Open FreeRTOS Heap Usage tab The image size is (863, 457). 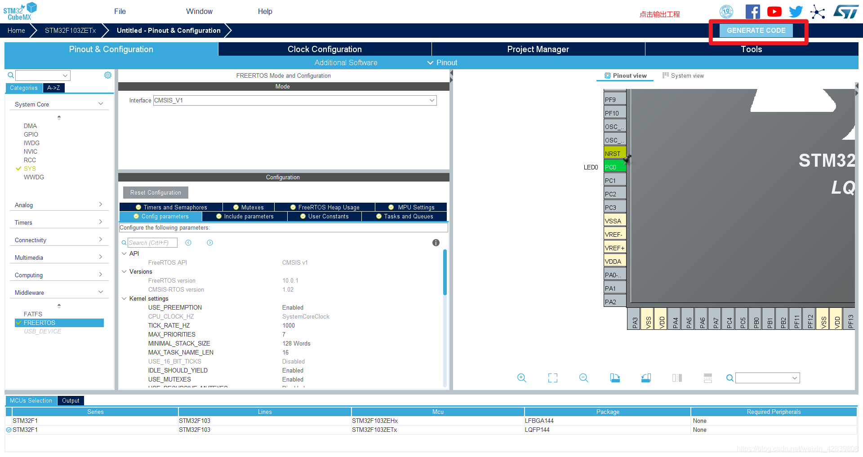coord(325,207)
